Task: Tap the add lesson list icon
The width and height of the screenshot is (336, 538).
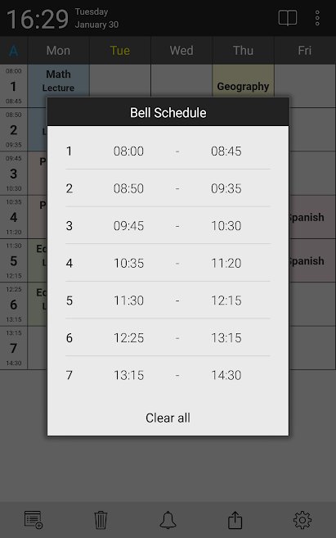Action: coord(34,519)
